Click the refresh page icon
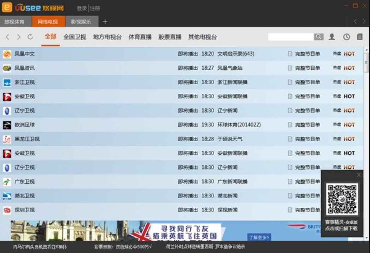Image resolution: width=370 pixels, height=253 pixels. (30, 37)
